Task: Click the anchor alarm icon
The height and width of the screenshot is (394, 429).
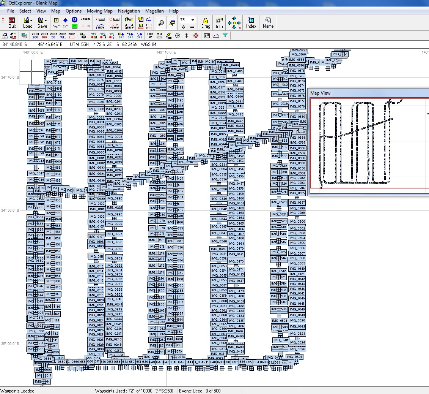Action: (x=186, y=36)
